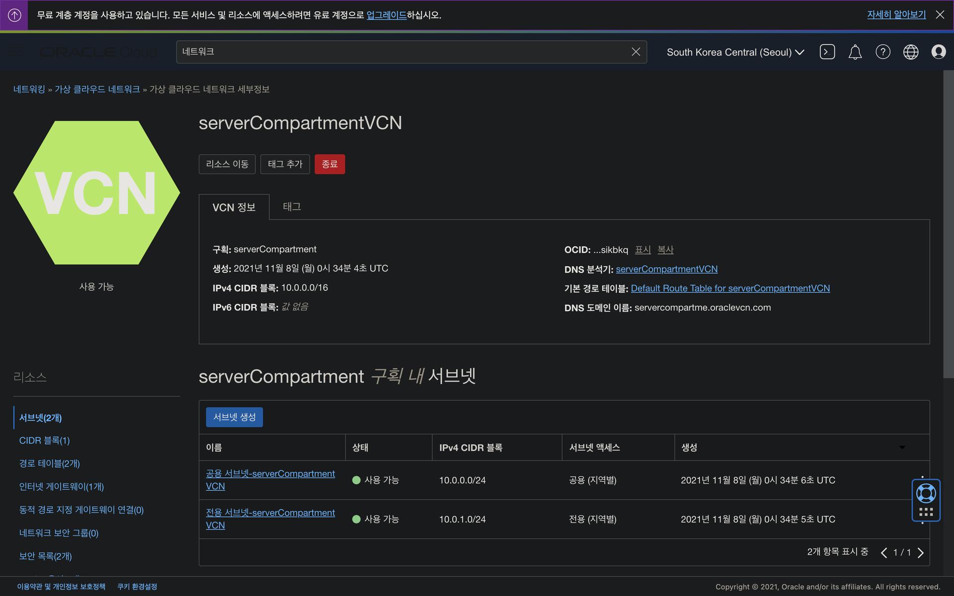
Task: Click the life ring support widget icon
Action: click(x=926, y=493)
